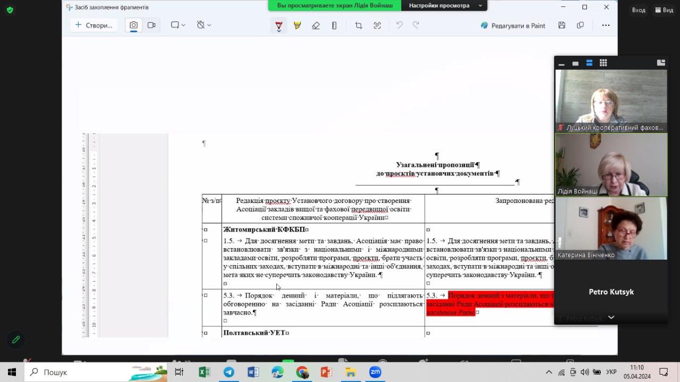
Task: Activate the image crop tool
Action: pyautogui.click(x=359, y=25)
